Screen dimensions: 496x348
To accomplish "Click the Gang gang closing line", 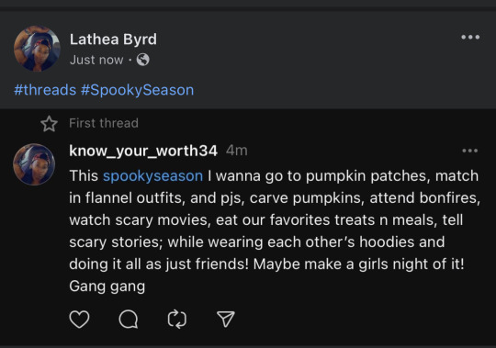I will [107, 286].
